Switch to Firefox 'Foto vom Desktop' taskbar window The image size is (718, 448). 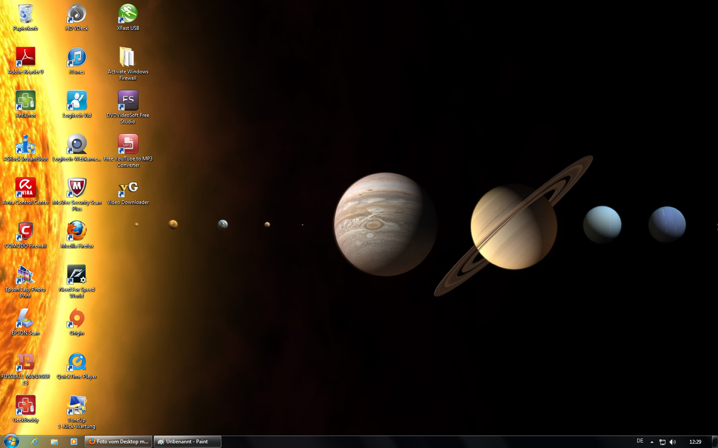[118, 441]
